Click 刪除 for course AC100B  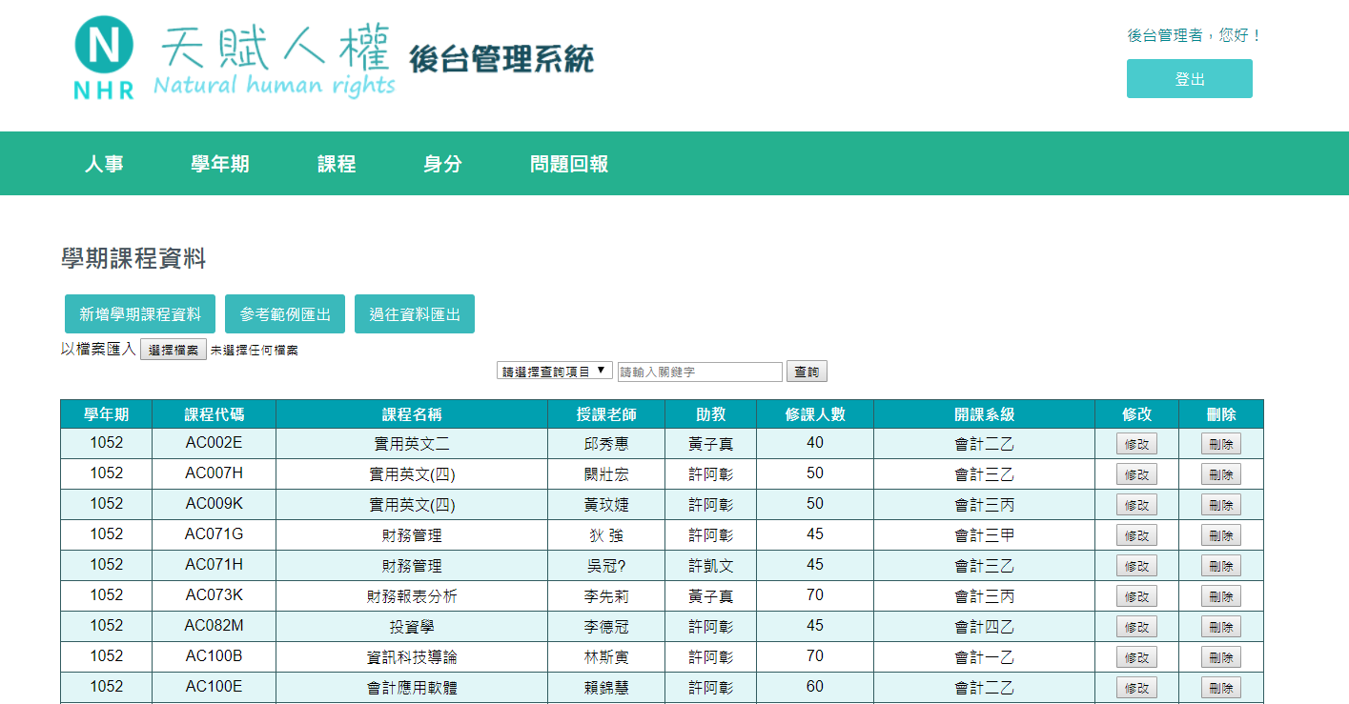[x=1220, y=657]
